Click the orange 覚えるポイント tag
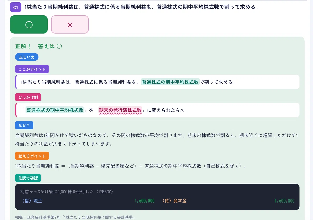The image size is (313, 220). (32, 156)
